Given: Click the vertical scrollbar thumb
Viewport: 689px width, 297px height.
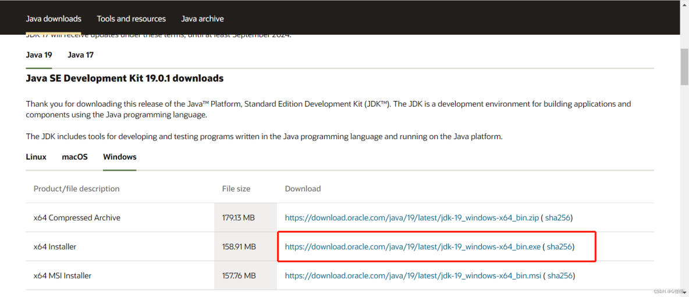Looking at the screenshot, I should 684,67.
